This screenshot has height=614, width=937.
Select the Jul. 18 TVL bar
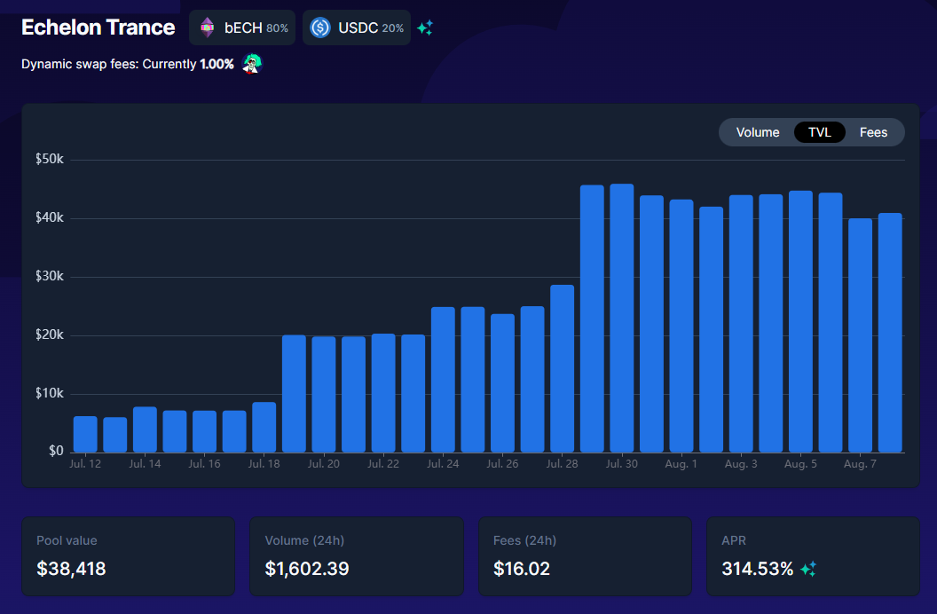pos(264,427)
